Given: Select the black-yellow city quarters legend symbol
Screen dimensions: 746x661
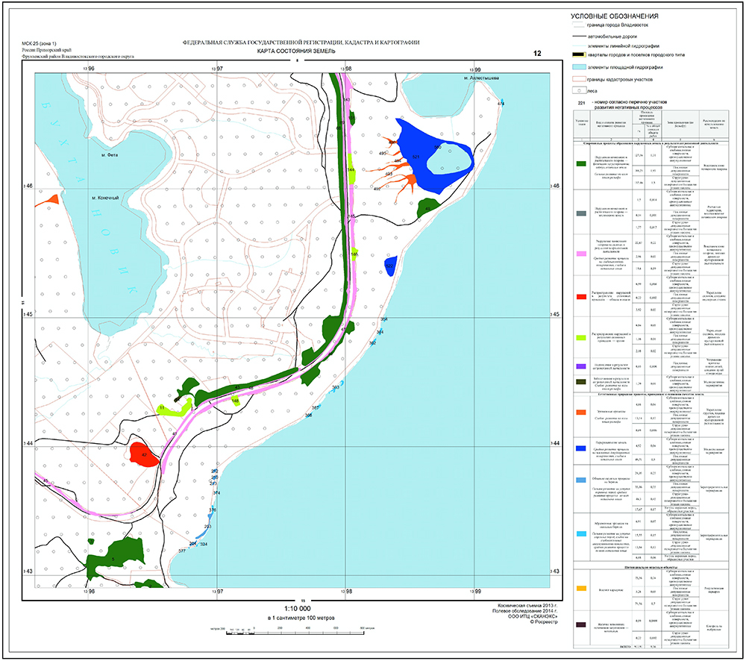Looking at the screenshot, I should pos(577,55).
